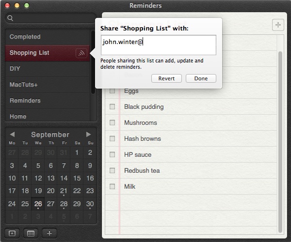Select September 1 in calendar

77,152
